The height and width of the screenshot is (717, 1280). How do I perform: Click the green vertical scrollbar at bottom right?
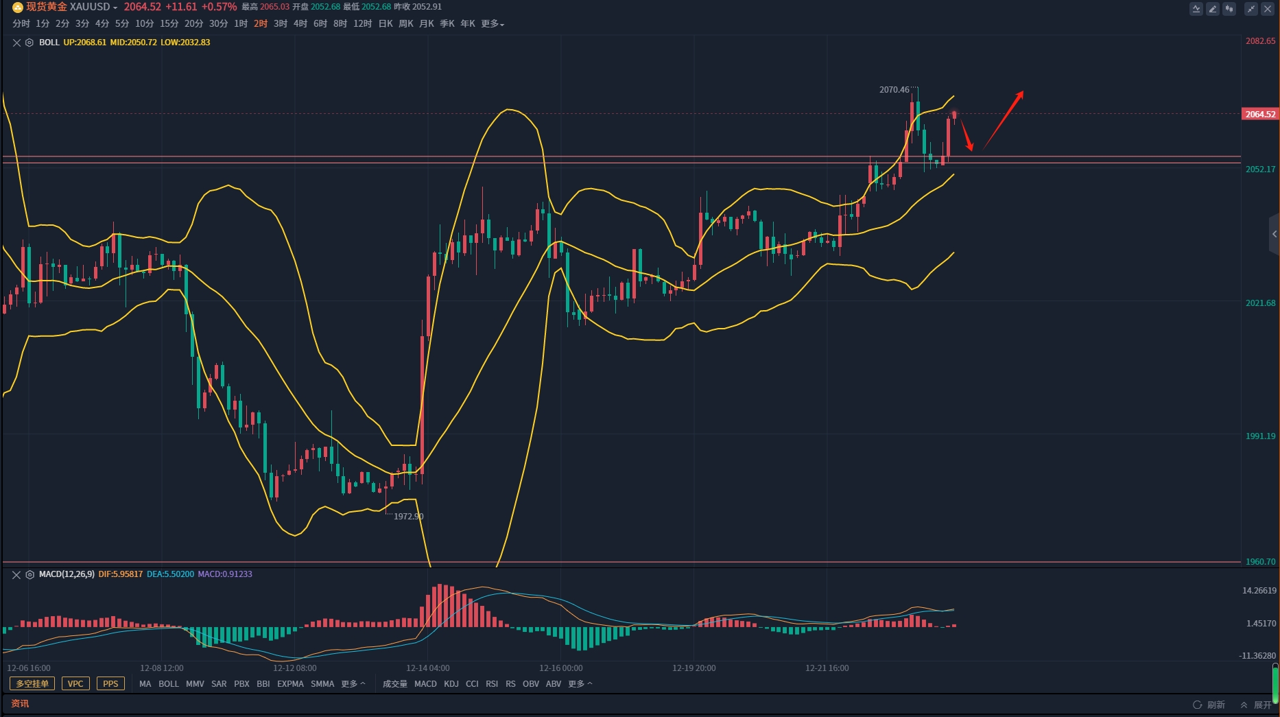pyautogui.click(x=1275, y=683)
